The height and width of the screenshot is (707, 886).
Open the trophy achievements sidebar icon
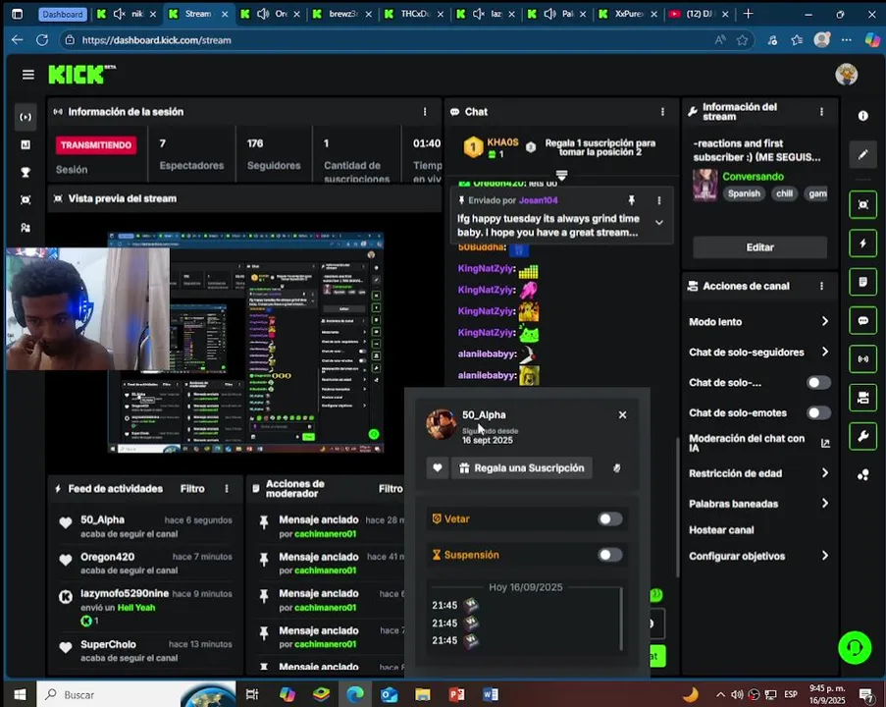click(x=26, y=173)
